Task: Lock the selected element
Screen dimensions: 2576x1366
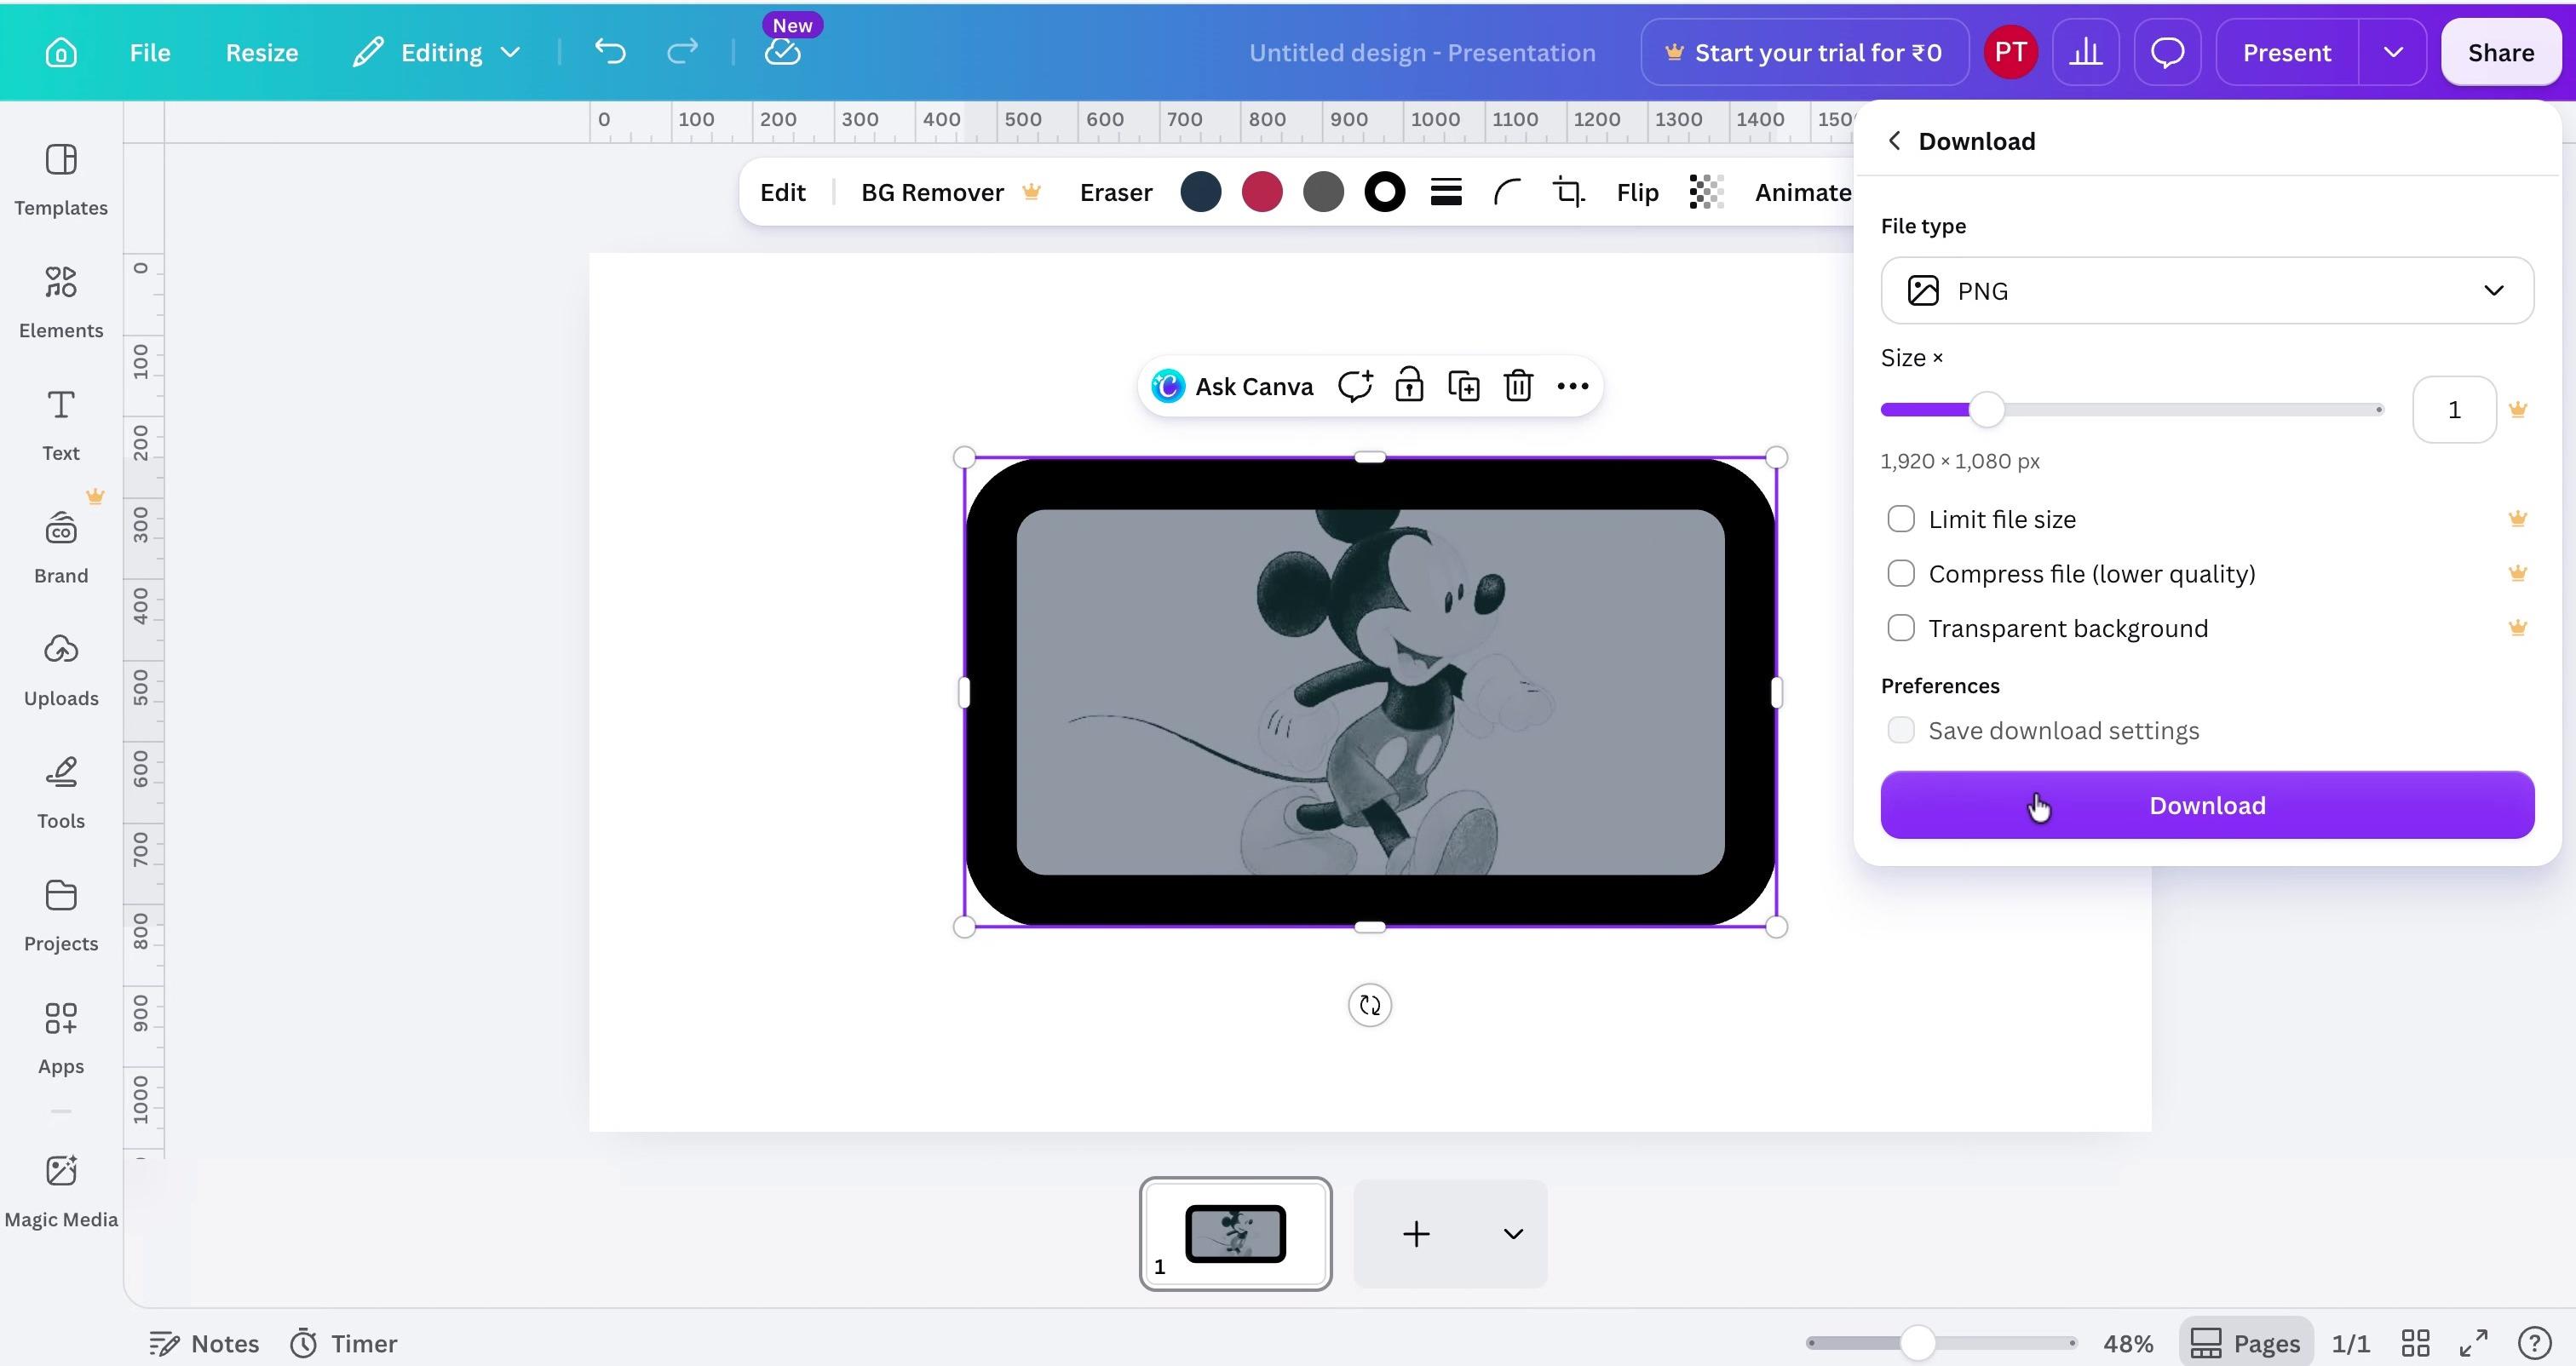Action: pos(1409,386)
